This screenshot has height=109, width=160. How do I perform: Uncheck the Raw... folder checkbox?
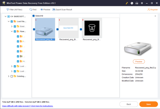15,31
